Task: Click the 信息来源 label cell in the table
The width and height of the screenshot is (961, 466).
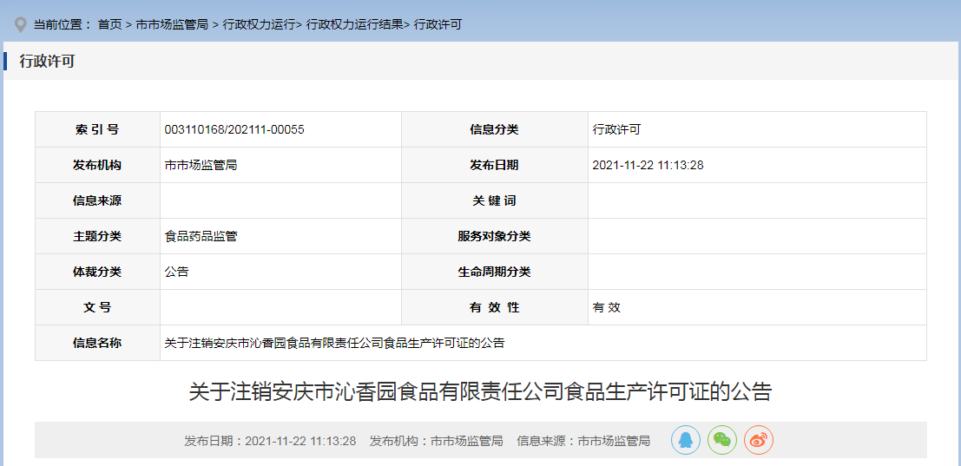Action: (x=97, y=200)
